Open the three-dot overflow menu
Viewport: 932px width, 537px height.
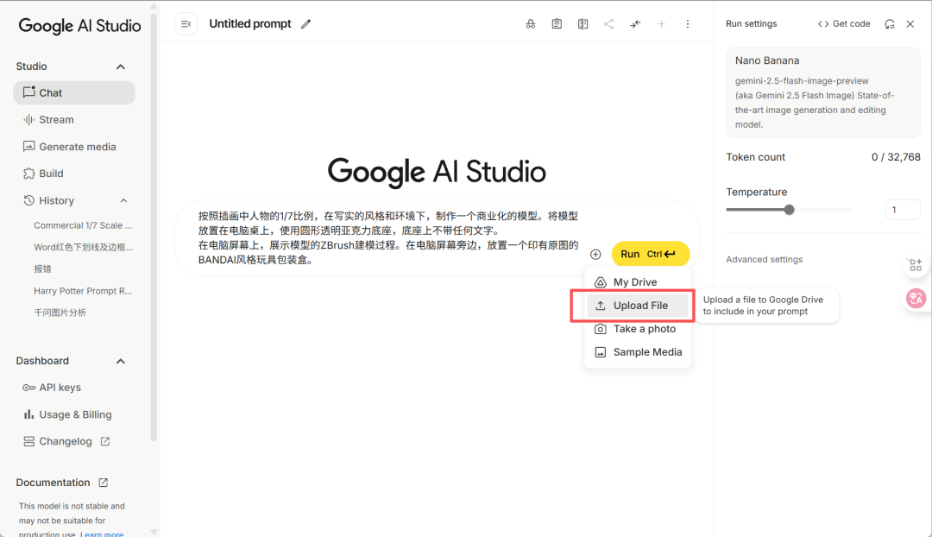pos(688,23)
